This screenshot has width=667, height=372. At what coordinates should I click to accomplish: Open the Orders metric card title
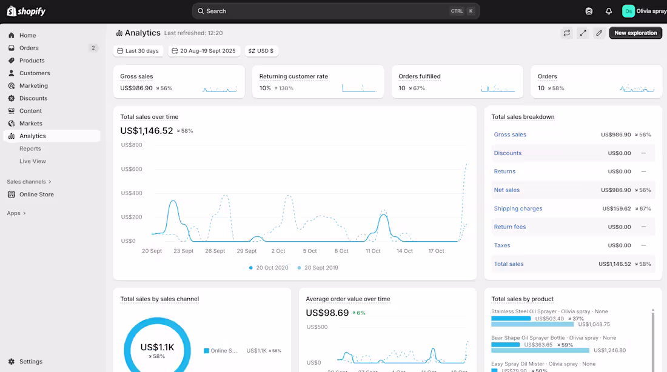[547, 76]
